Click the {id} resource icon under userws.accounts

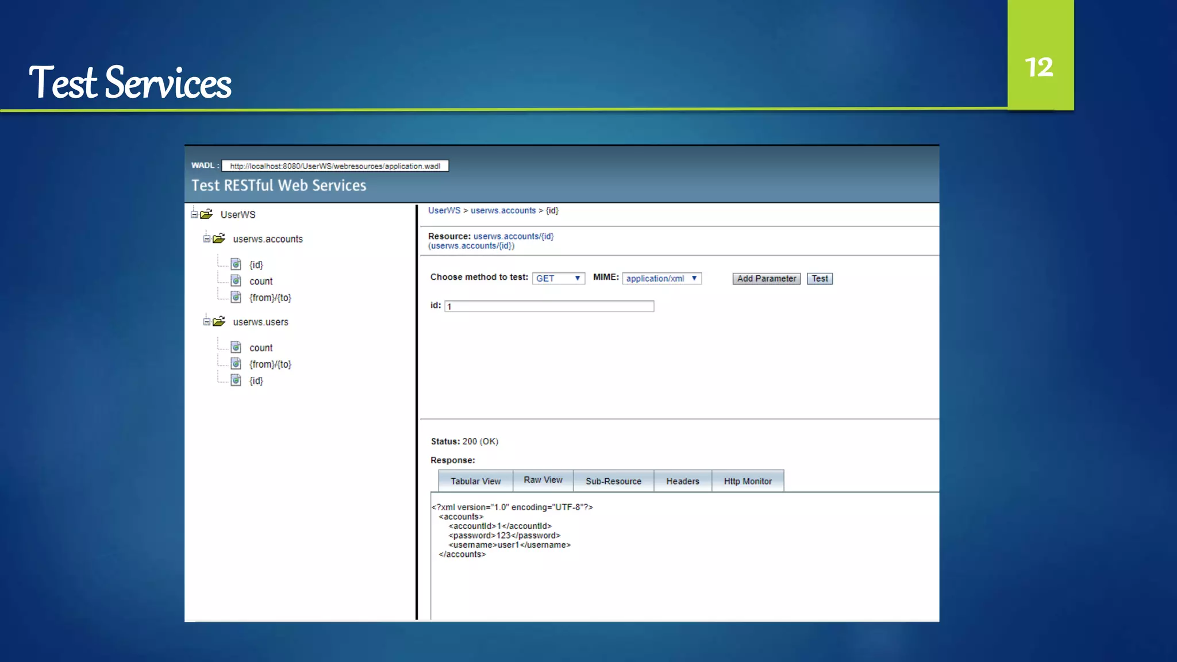[236, 264]
